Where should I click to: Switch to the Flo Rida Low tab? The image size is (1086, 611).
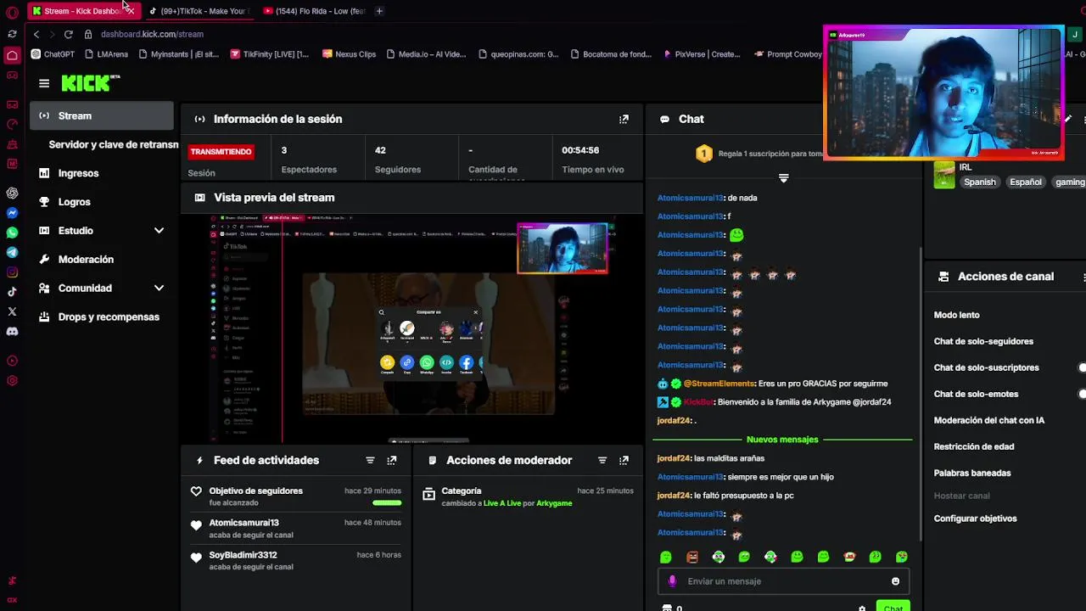315,11
